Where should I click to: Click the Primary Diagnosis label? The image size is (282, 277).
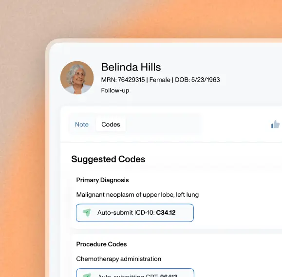(x=102, y=180)
